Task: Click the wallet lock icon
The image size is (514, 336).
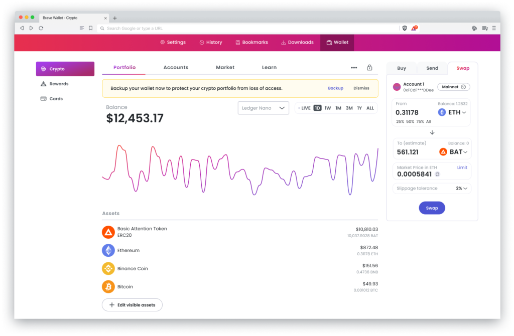Action: pyautogui.click(x=369, y=68)
